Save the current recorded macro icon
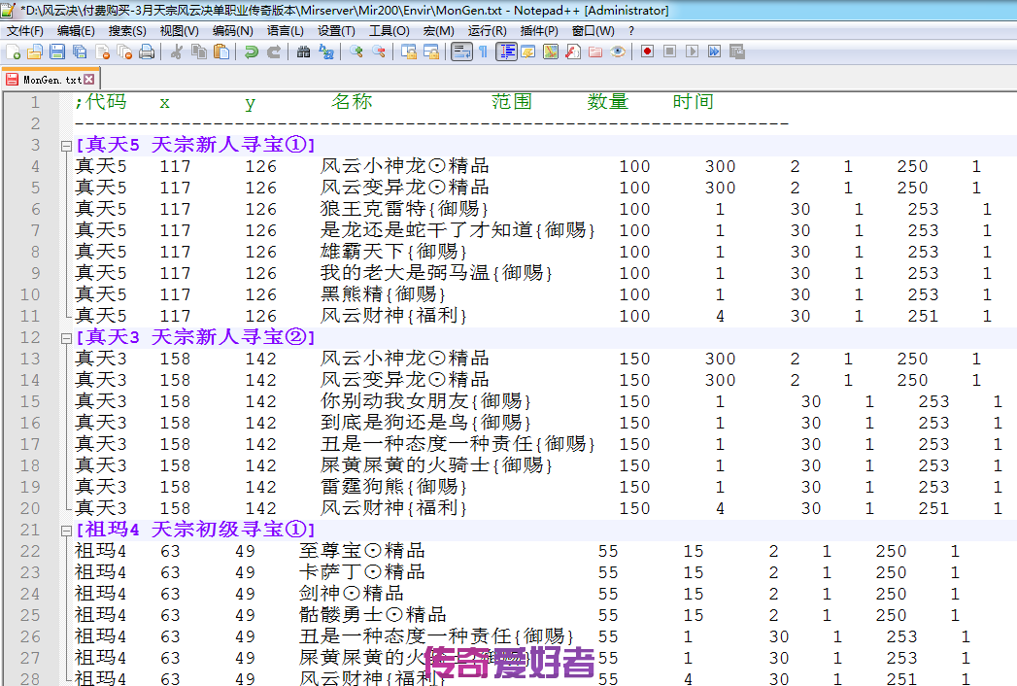 pyautogui.click(x=737, y=51)
